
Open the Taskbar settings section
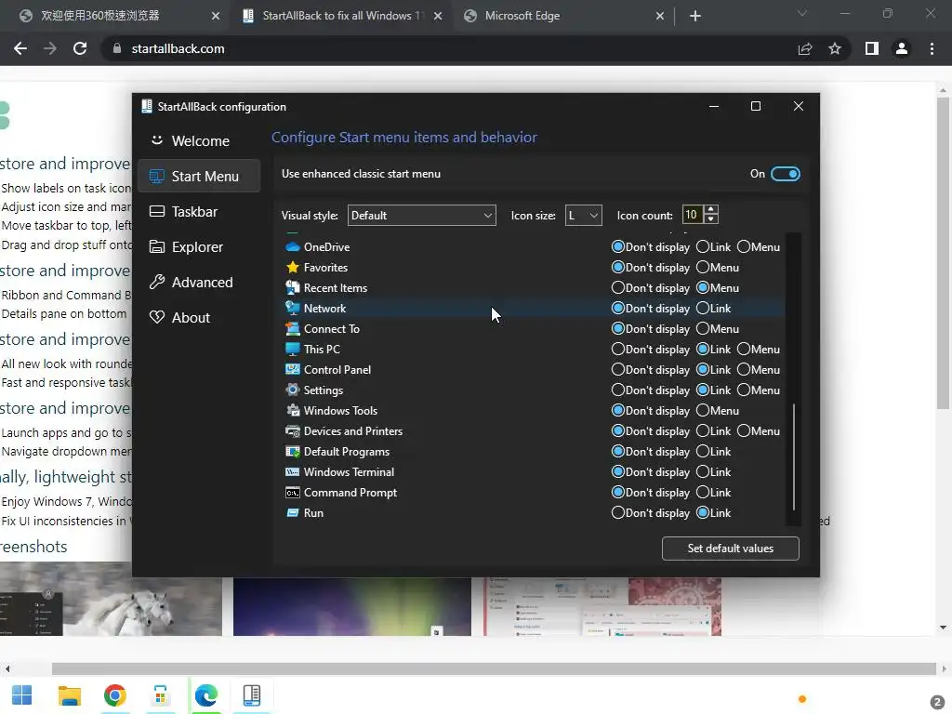pos(199,211)
